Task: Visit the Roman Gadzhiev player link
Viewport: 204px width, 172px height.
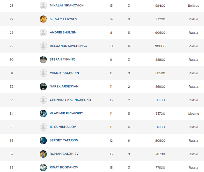Action: (64, 154)
